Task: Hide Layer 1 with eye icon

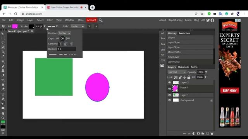Action: (170, 95)
